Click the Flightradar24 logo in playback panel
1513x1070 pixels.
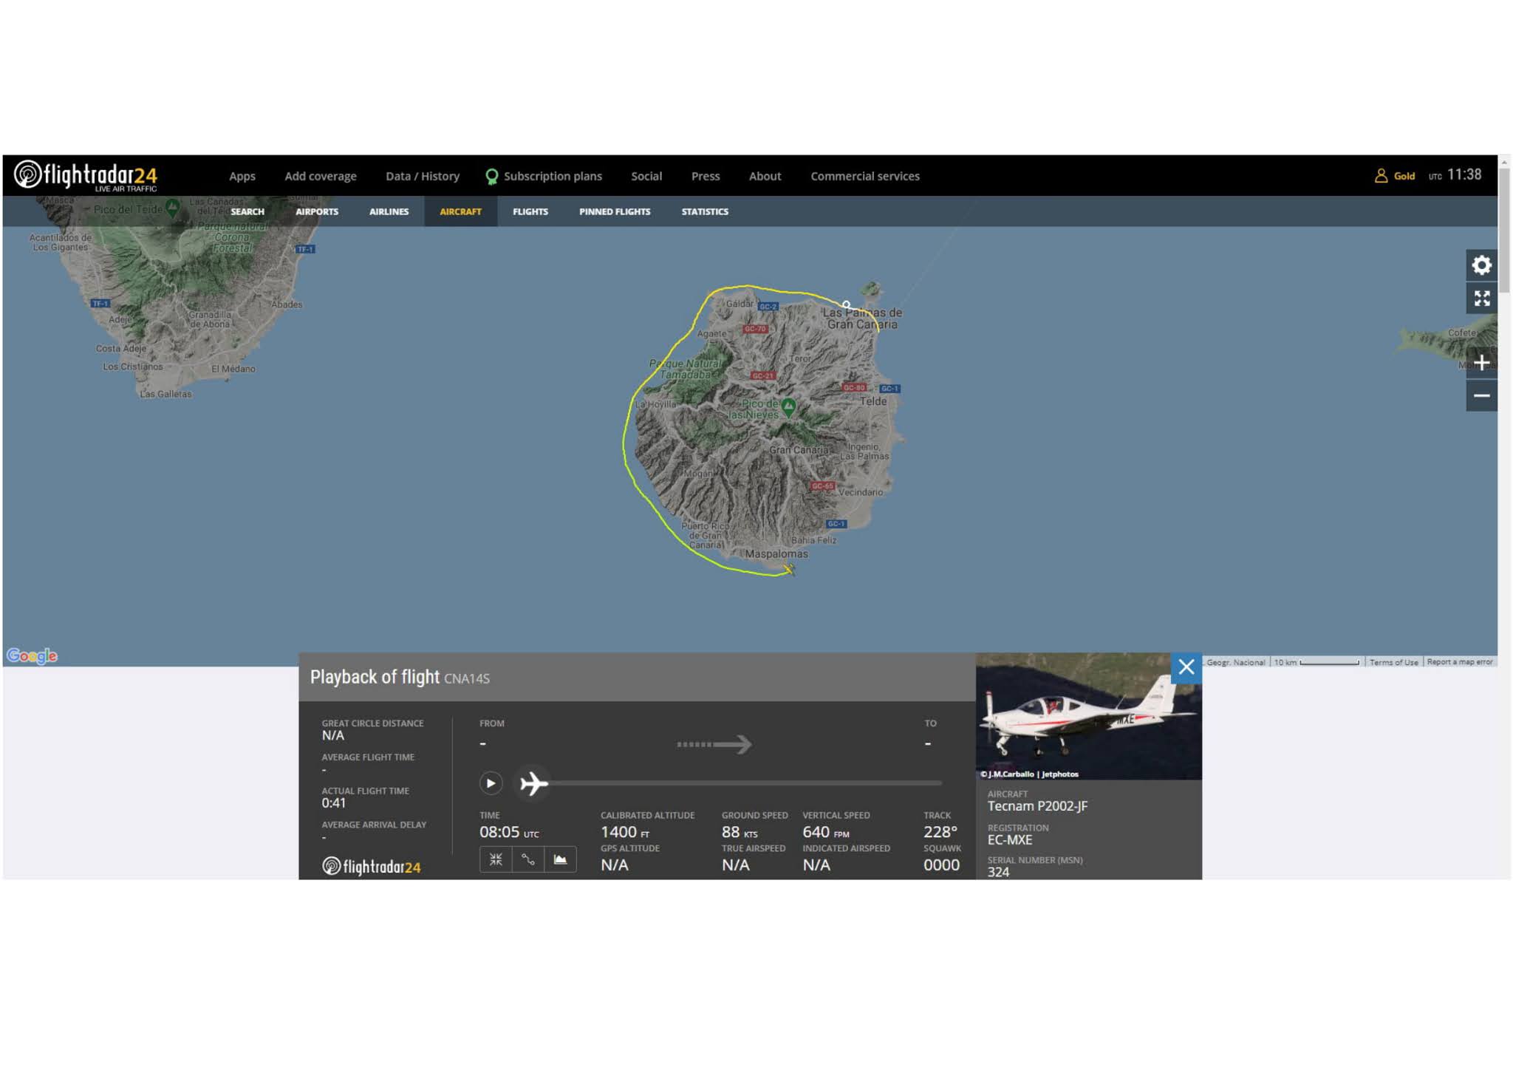coord(371,866)
